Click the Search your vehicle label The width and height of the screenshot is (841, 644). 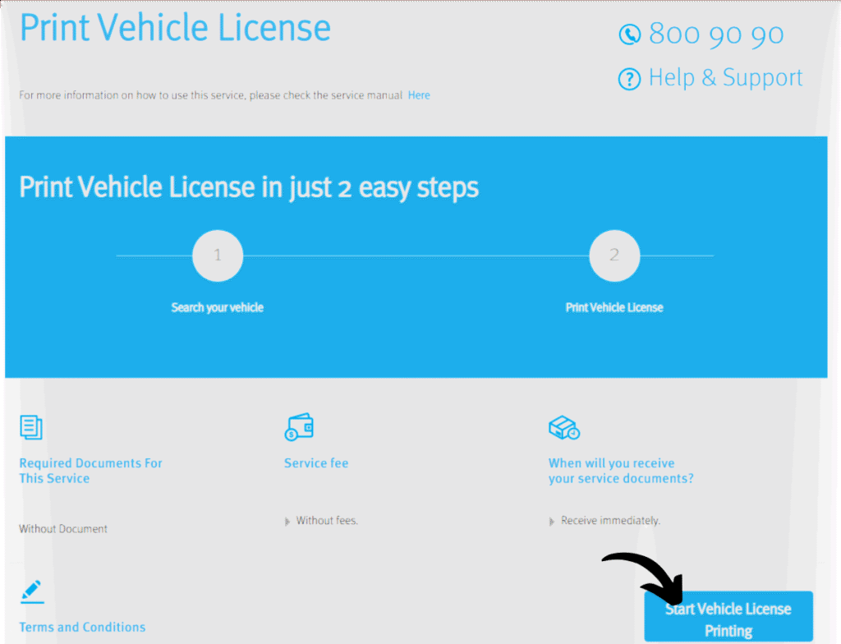(217, 307)
